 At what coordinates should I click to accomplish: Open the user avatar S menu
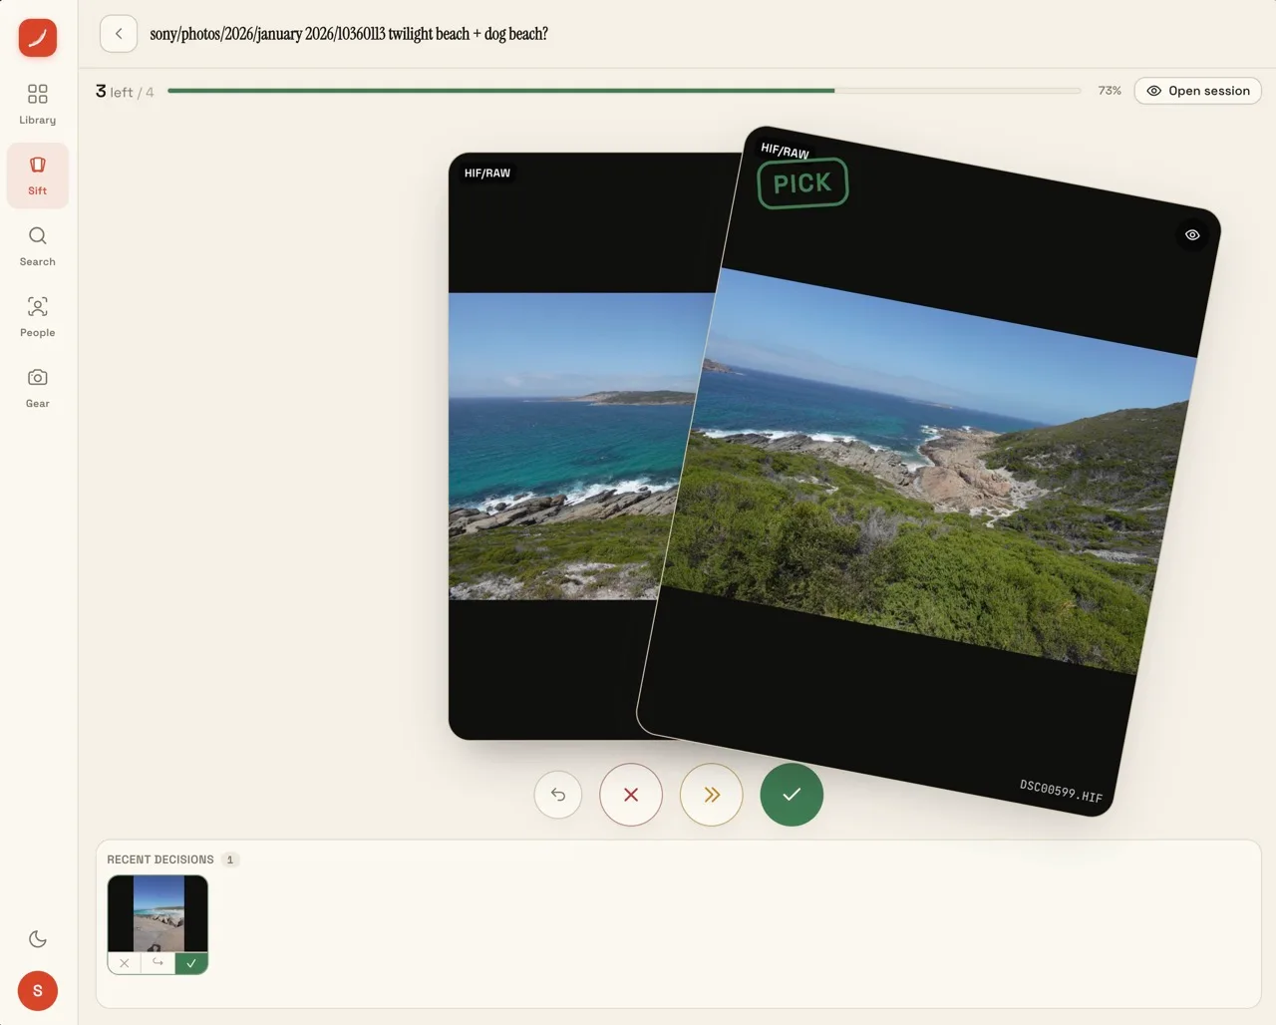tap(38, 990)
